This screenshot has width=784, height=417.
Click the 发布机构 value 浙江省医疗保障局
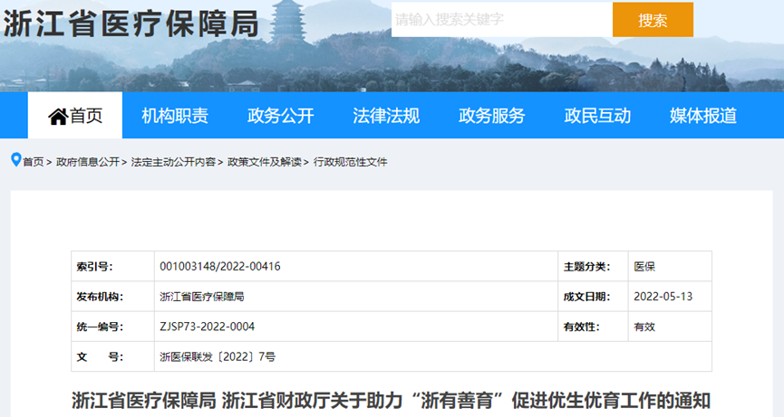click(x=202, y=297)
